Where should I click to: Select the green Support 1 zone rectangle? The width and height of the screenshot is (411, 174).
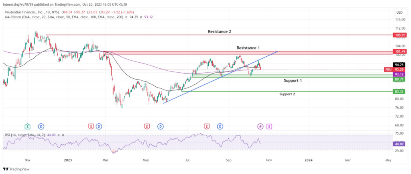[292, 76]
